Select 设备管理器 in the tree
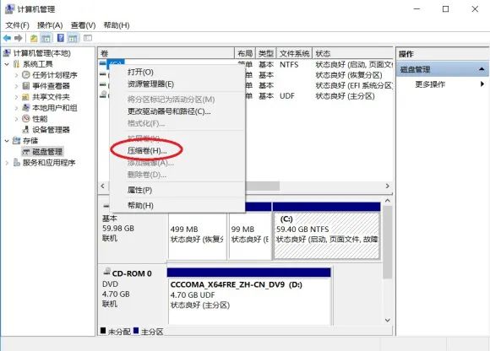490x351 pixels. (51, 130)
